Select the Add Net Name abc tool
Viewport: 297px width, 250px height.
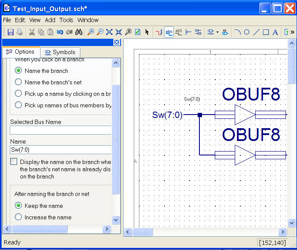169,32
